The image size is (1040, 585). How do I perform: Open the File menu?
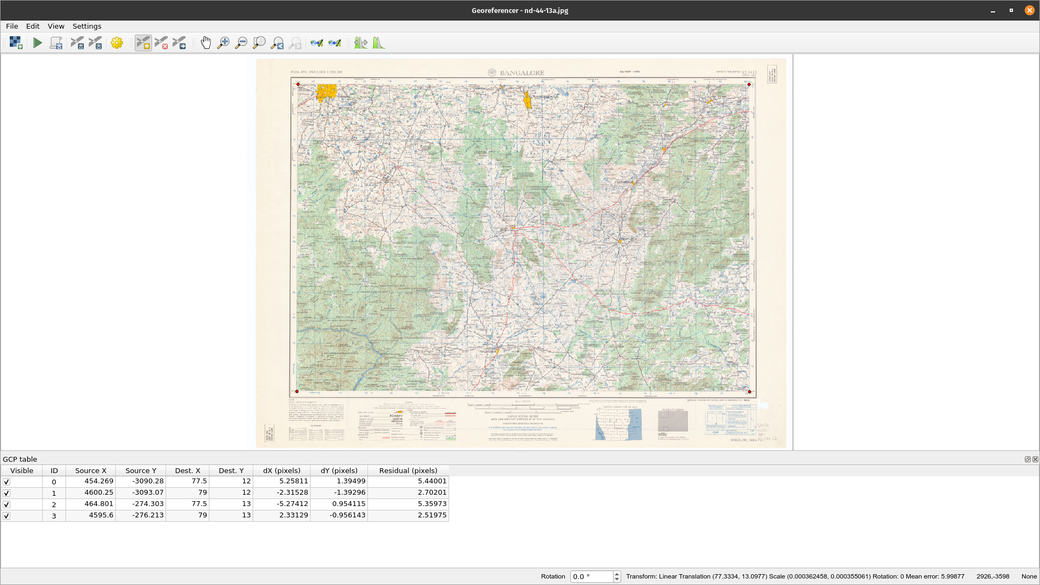point(12,26)
